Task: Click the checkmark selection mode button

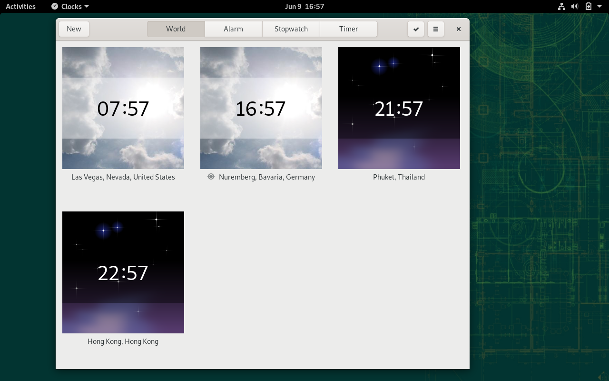Action: [x=416, y=29]
